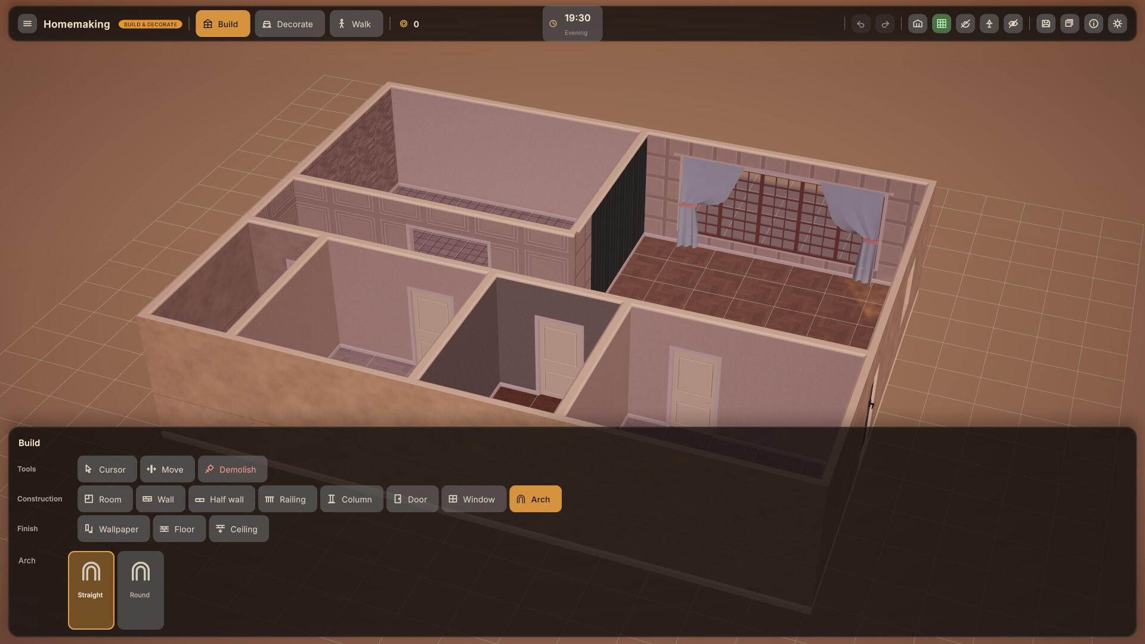The height and width of the screenshot is (644, 1145).
Task: Undo the last action
Action: pyautogui.click(x=861, y=24)
